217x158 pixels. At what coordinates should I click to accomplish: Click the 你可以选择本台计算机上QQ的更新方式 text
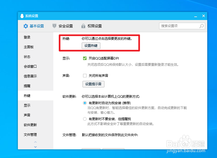pyautogui.click(x=111, y=96)
